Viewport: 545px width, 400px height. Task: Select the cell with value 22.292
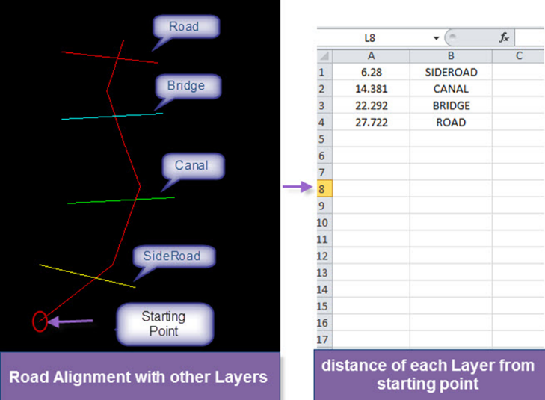tap(371, 105)
